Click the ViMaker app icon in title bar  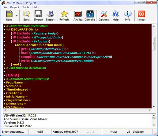pos(3,3)
